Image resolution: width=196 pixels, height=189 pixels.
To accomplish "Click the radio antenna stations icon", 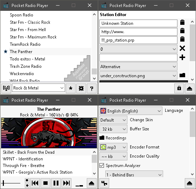I will [x=6, y=88].
